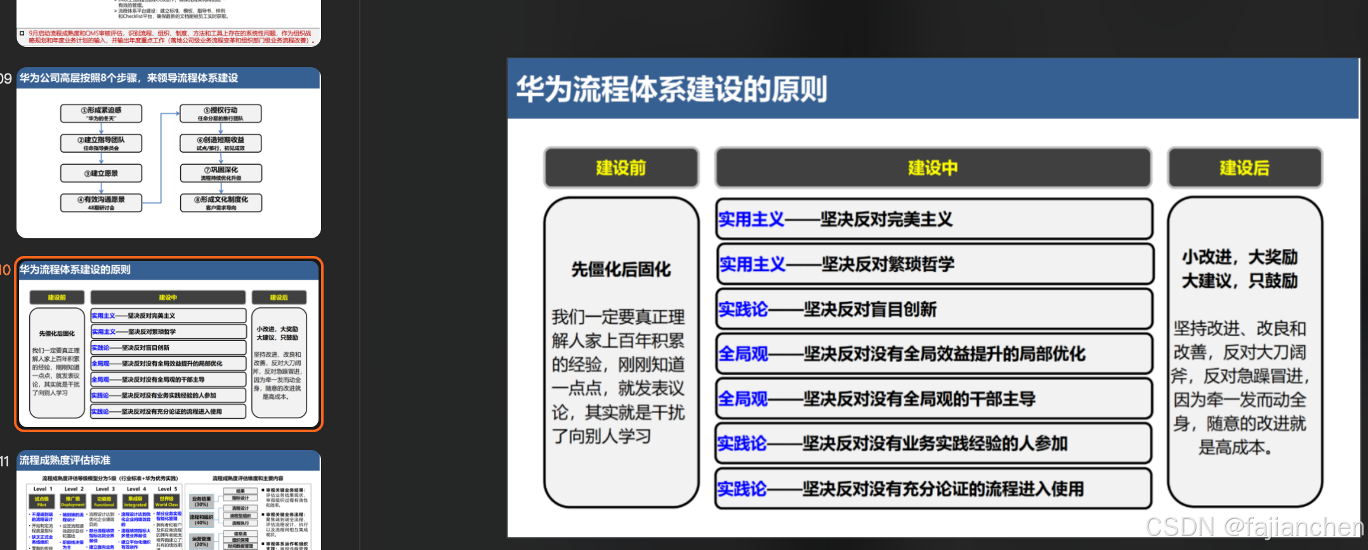
Task: Open slide 09 thumbnail about 8个步骤
Action: (x=168, y=153)
